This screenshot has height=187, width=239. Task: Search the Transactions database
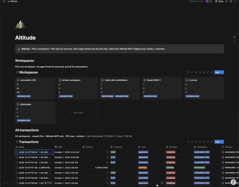204,142
